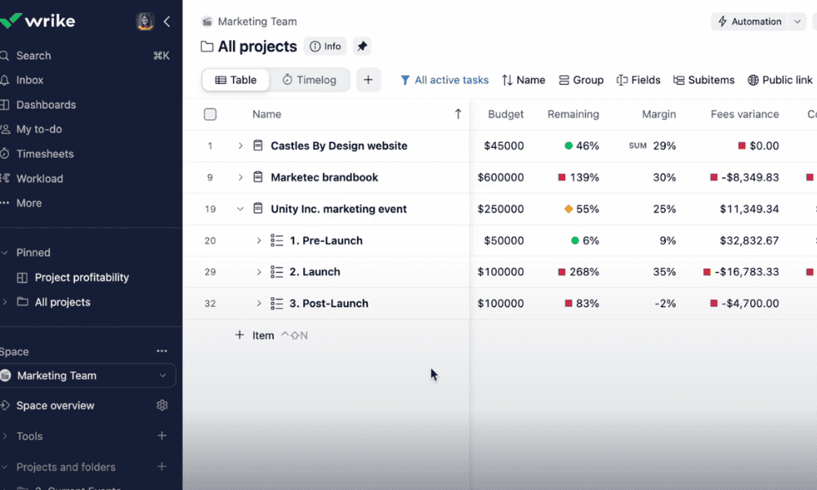The width and height of the screenshot is (817, 490).
Task: Open Project profitability in Pinned section
Action: [82, 278]
